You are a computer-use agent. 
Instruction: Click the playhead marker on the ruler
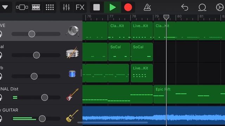pyautogui.click(x=166, y=17)
